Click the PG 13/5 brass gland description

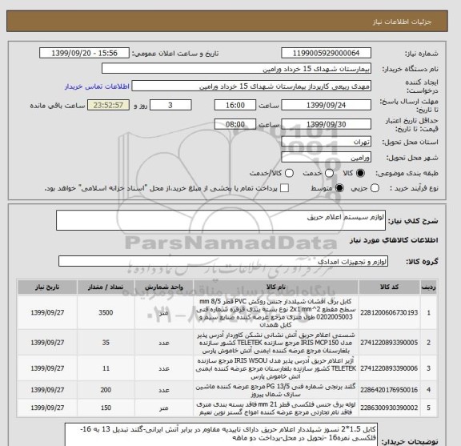click(x=276, y=390)
